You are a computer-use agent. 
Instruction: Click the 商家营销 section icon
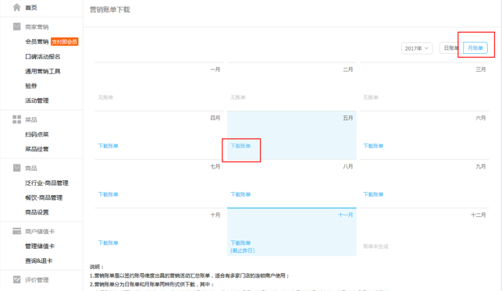[x=16, y=27]
